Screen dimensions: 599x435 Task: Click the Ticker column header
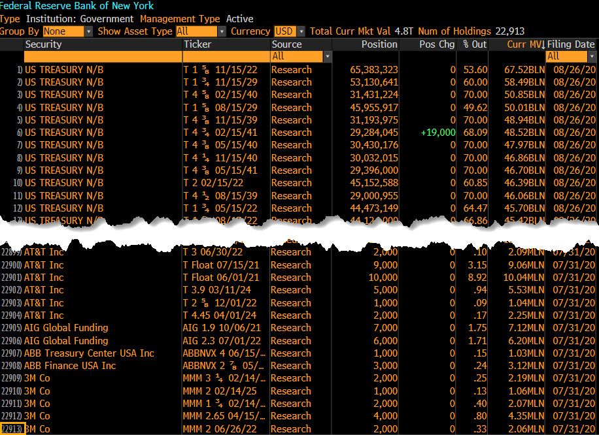tap(197, 44)
